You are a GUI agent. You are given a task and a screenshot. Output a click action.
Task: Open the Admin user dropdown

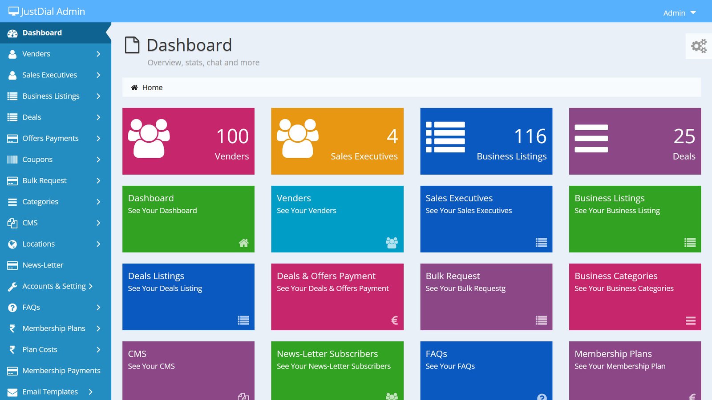point(680,13)
